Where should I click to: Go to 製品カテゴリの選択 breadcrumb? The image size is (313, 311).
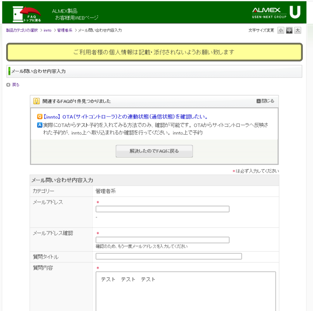22,30
